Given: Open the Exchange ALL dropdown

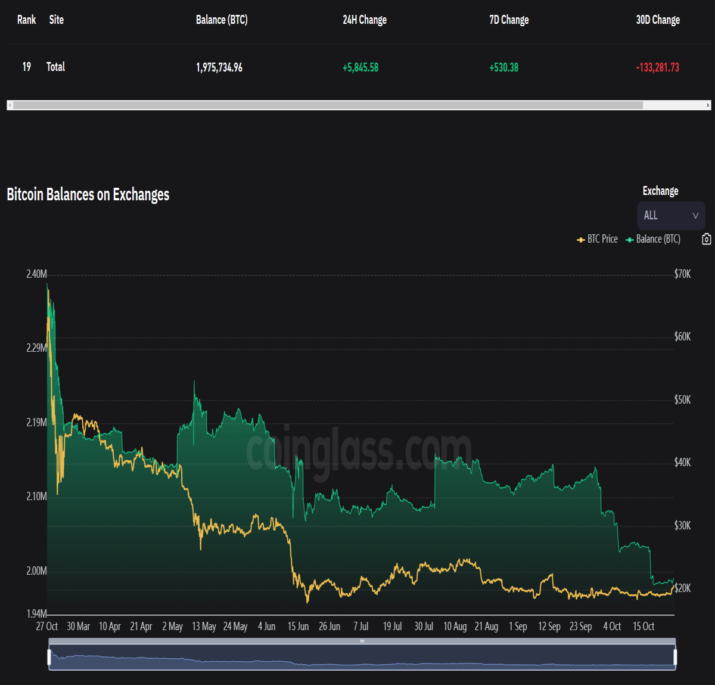Looking at the screenshot, I should point(671,216).
